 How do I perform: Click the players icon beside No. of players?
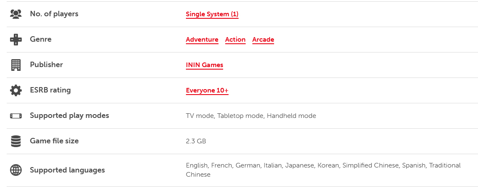[15, 14]
